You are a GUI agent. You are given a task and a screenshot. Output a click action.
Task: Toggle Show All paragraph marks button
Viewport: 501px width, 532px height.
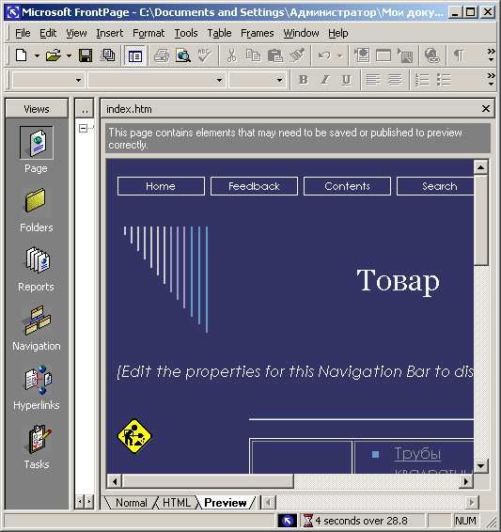459,55
